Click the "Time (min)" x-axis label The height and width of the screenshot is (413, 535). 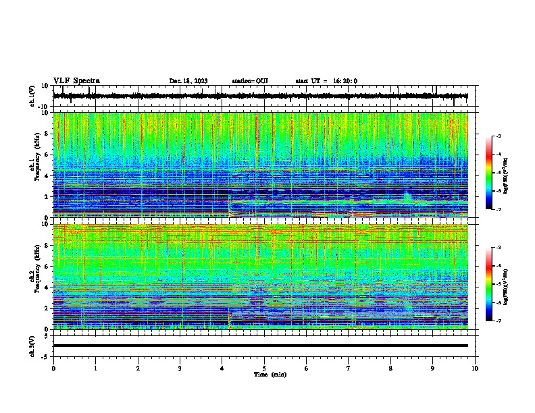pos(270,375)
